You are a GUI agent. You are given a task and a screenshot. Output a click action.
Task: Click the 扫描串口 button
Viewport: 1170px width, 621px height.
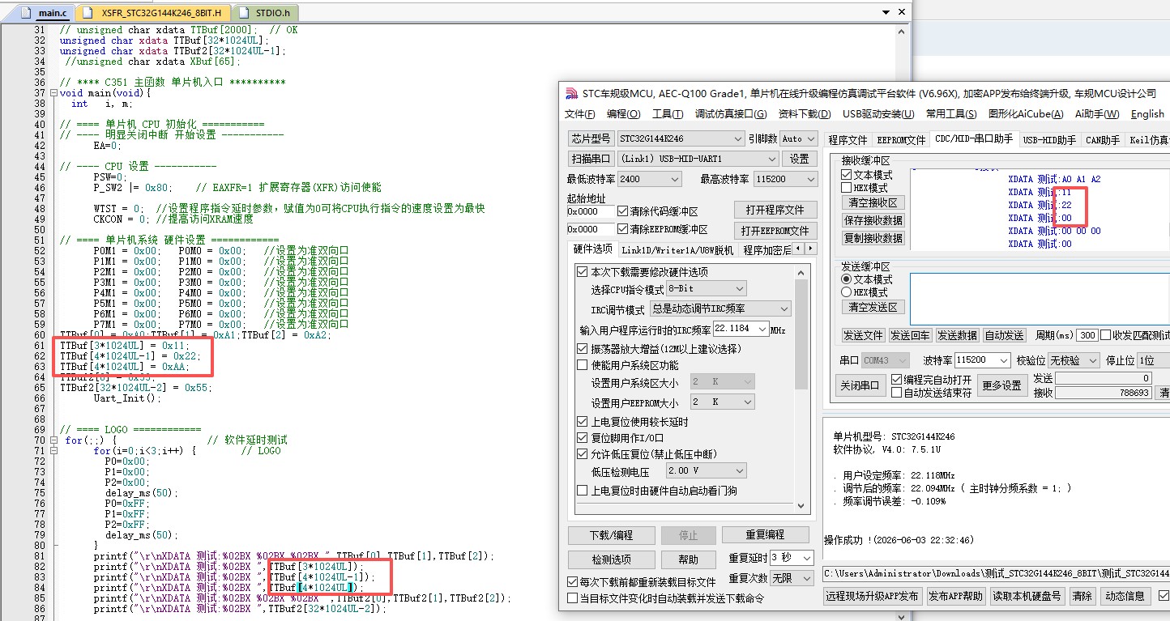coord(590,159)
